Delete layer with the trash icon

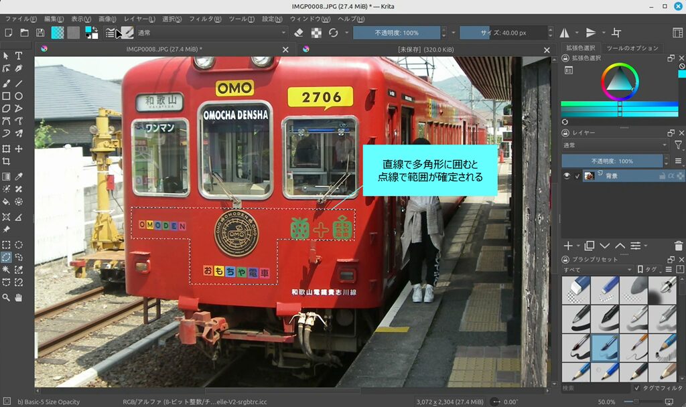pyautogui.click(x=678, y=246)
